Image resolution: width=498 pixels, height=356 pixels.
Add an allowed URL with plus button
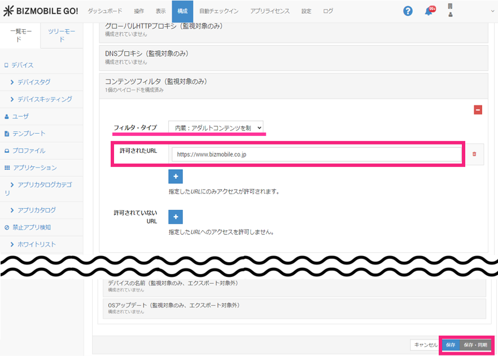point(176,177)
